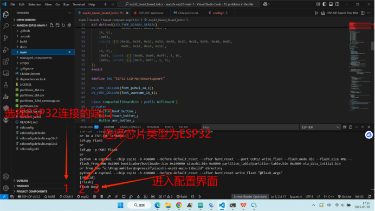Open the Extensions view
The width and height of the screenshot is (375, 211).
point(6,61)
